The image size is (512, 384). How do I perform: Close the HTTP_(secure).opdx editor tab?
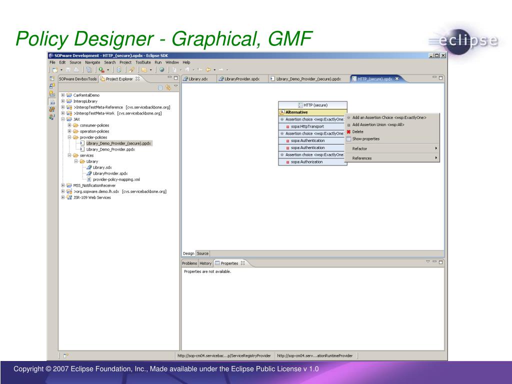click(396, 78)
